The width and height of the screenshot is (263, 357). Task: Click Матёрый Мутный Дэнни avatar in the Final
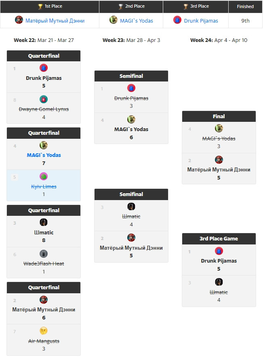point(219,160)
